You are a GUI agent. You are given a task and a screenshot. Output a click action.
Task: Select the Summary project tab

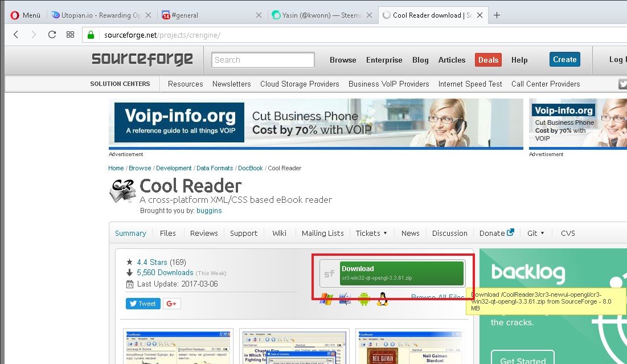point(130,233)
